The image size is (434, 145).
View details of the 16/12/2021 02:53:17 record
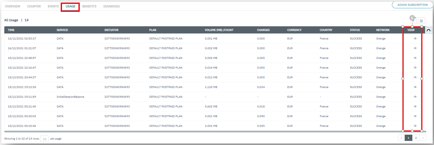coord(415,38)
